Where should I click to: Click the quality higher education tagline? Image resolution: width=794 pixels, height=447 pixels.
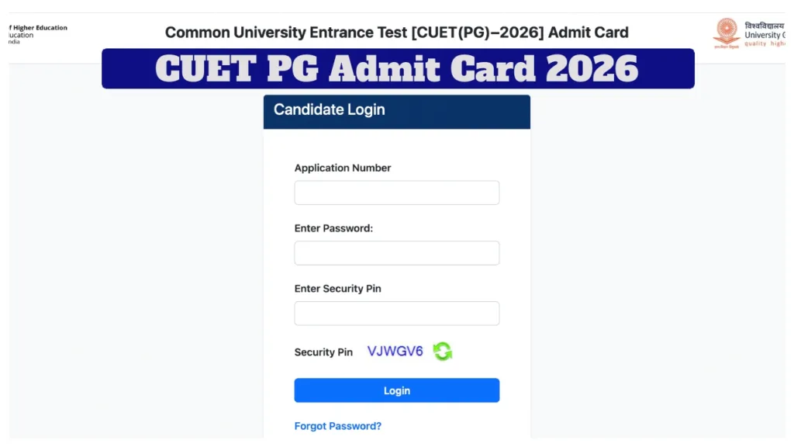tap(764, 44)
